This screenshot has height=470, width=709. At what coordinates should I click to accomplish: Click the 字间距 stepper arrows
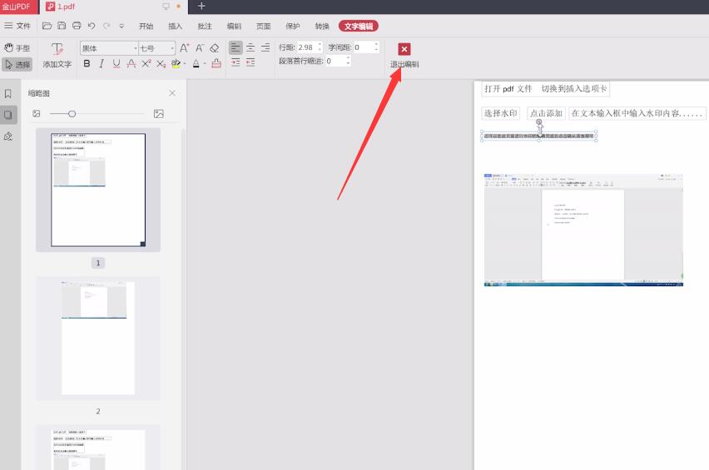coord(376,47)
